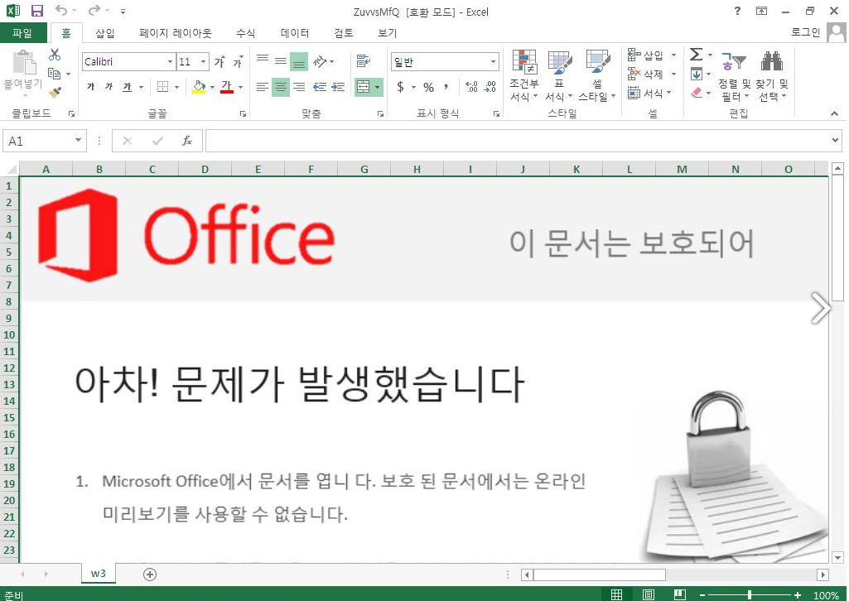Open Conditional Formatting (조건부 서식)

click(523, 75)
